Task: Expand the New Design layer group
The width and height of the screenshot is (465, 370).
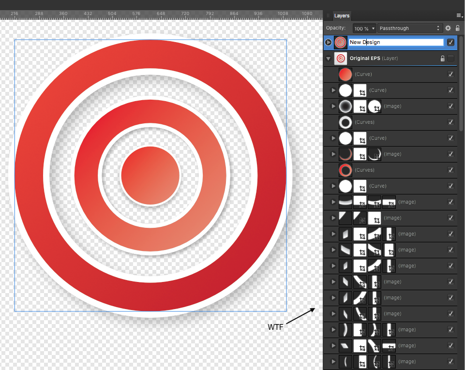Action: pos(328,43)
